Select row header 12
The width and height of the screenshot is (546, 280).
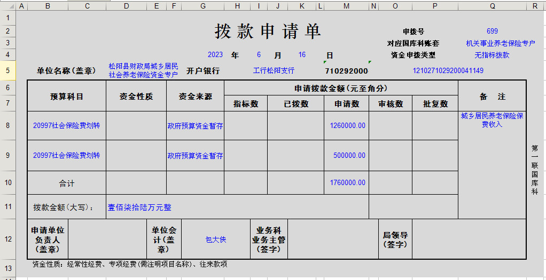click(x=8, y=239)
